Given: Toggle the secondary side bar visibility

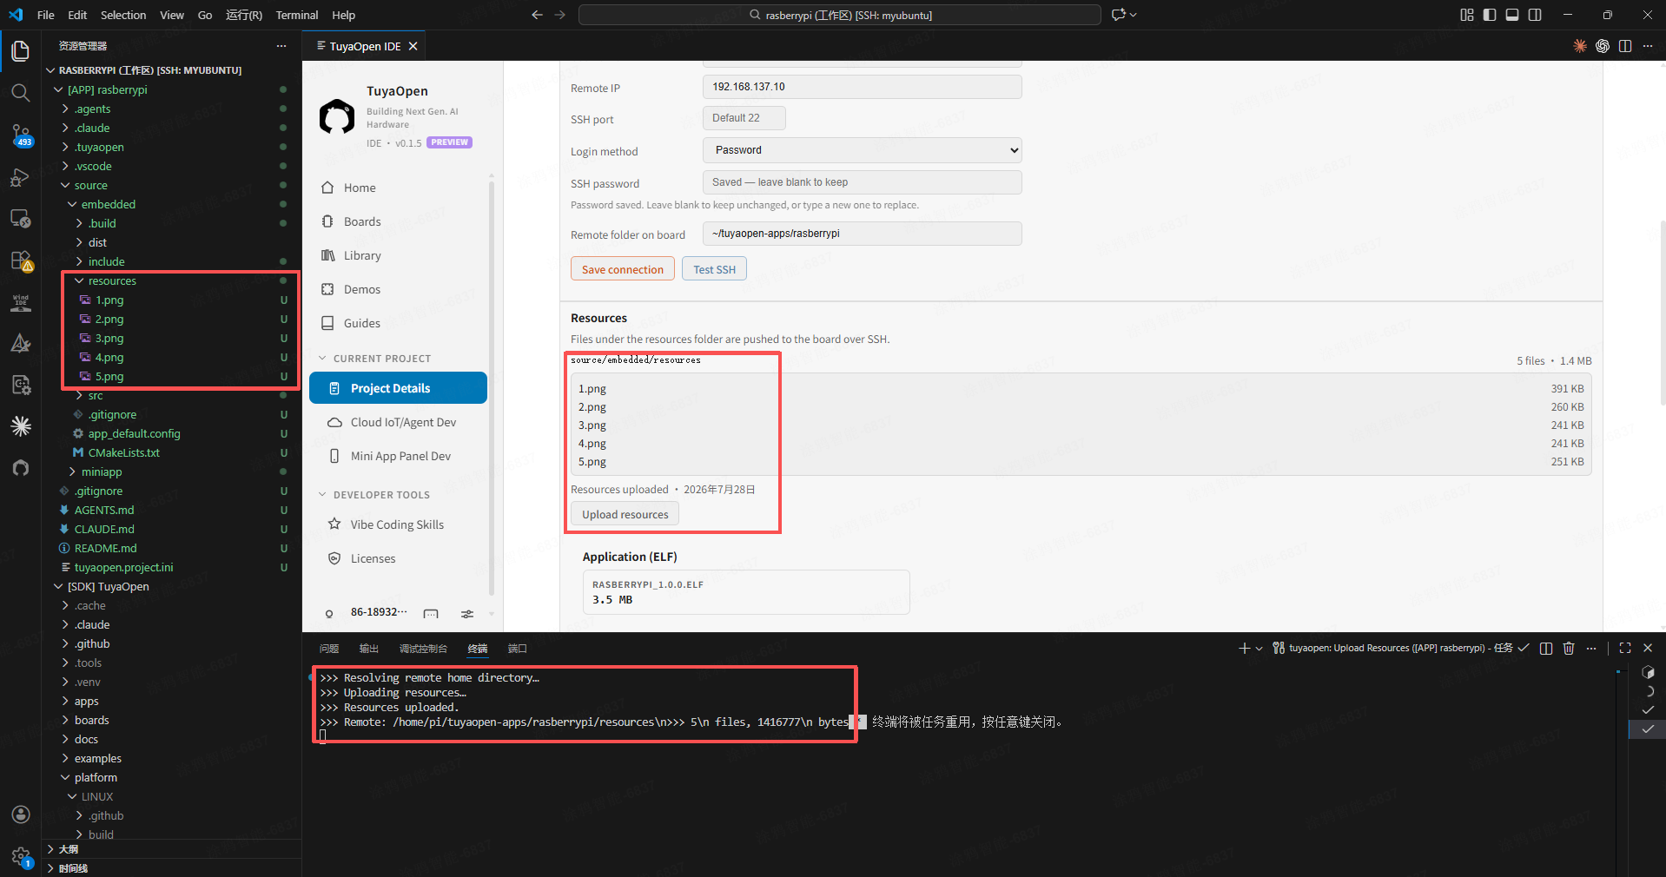Looking at the screenshot, I should tap(1535, 15).
